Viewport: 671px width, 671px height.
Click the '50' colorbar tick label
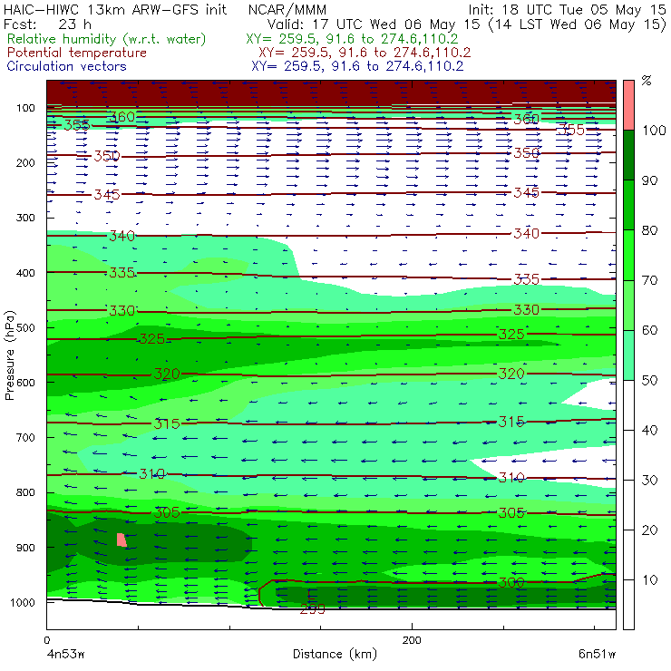[x=649, y=381]
